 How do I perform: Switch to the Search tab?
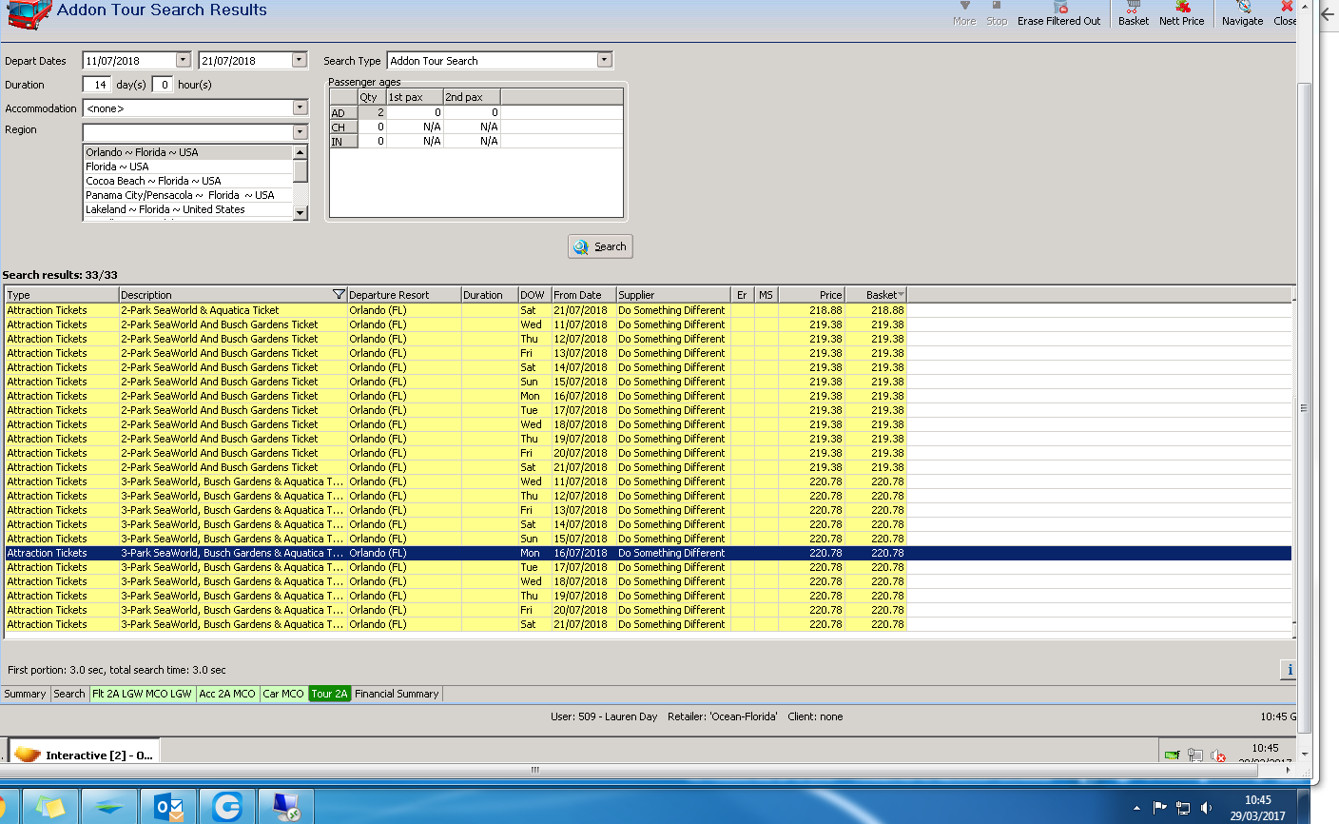click(x=69, y=694)
